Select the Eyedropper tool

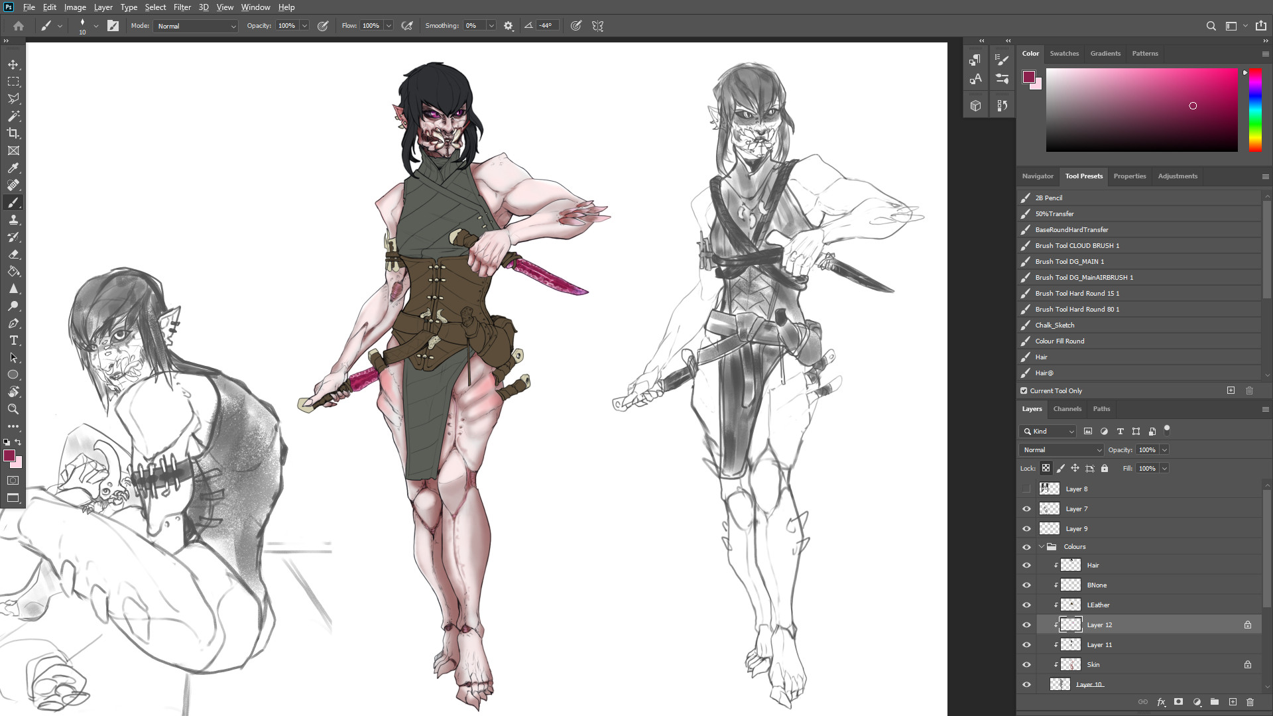point(13,168)
